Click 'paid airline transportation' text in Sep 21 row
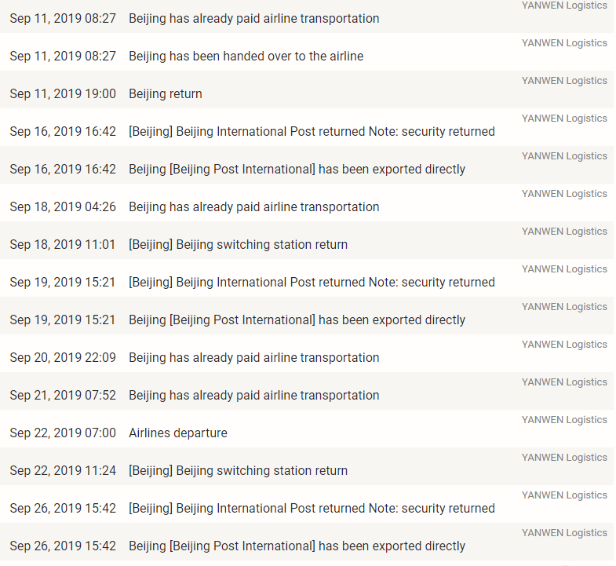616x566 pixels. tap(308, 395)
